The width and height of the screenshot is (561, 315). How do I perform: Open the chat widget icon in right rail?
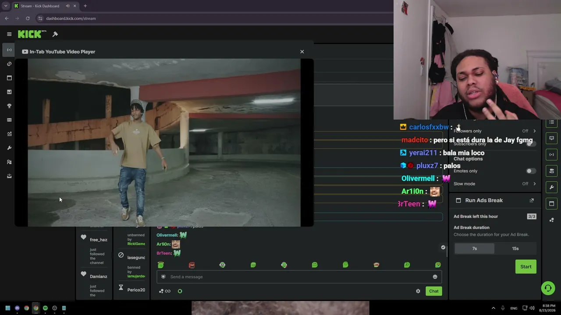pyautogui.click(x=552, y=138)
